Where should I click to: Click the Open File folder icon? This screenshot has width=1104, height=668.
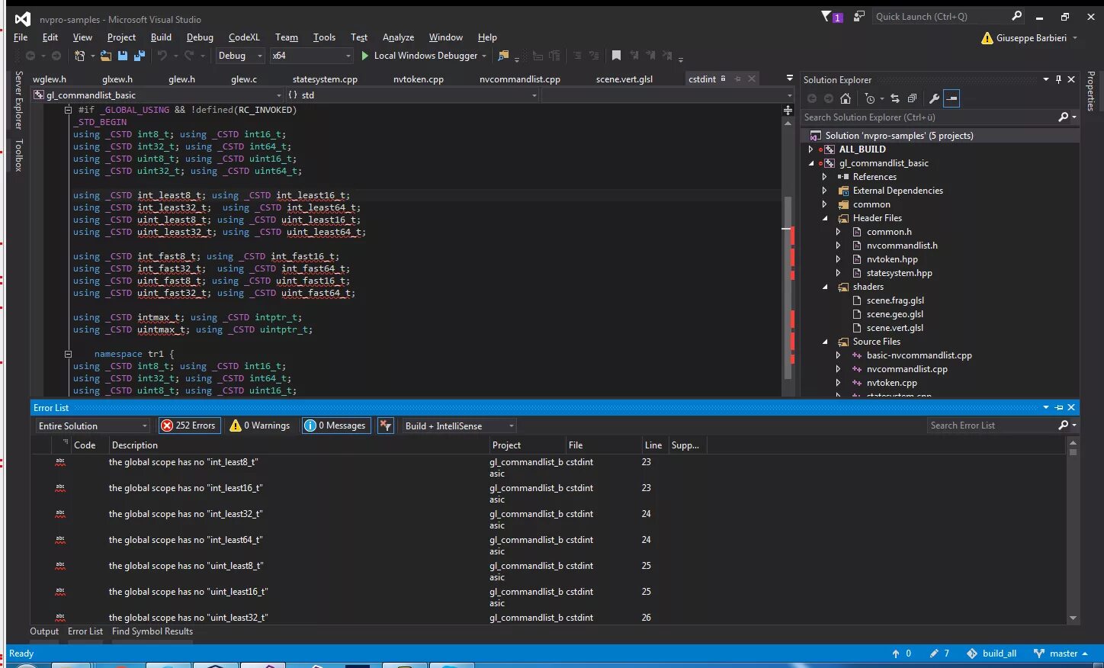pyautogui.click(x=106, y=56)
